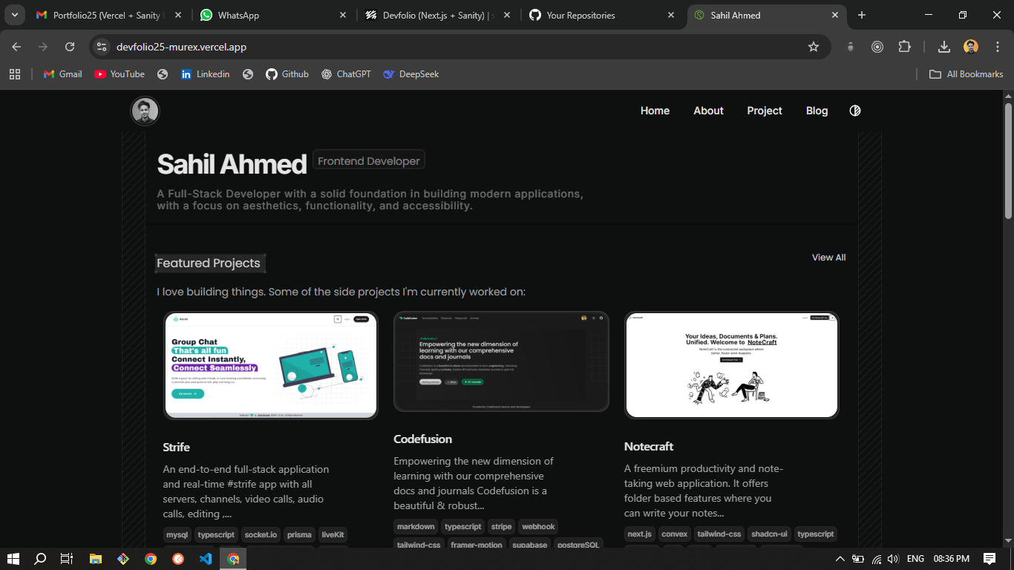1014x570 pixels.
Task: Click the concentric-circles extension icon
Action: click(x=877, y=47)
